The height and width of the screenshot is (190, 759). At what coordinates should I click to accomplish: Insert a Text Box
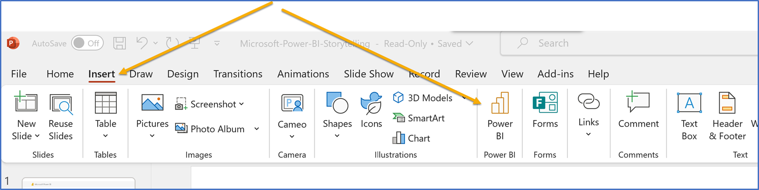coord(689,116)
